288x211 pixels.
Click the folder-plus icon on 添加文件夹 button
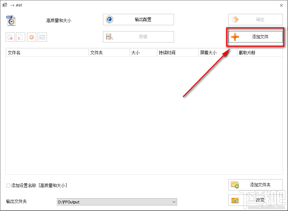pyautogui.click(x=234, y=185)
